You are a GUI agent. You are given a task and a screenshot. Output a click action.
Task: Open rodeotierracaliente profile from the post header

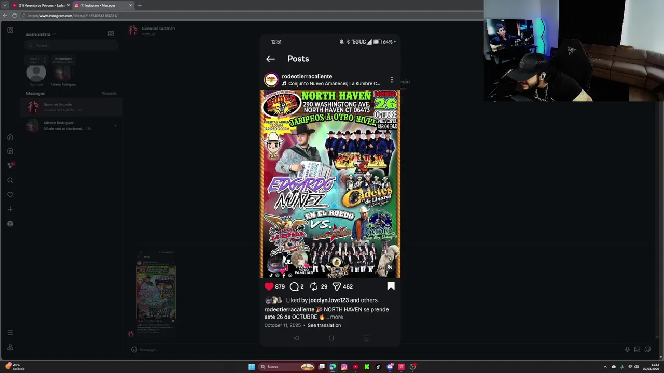[x=307, y=76]
